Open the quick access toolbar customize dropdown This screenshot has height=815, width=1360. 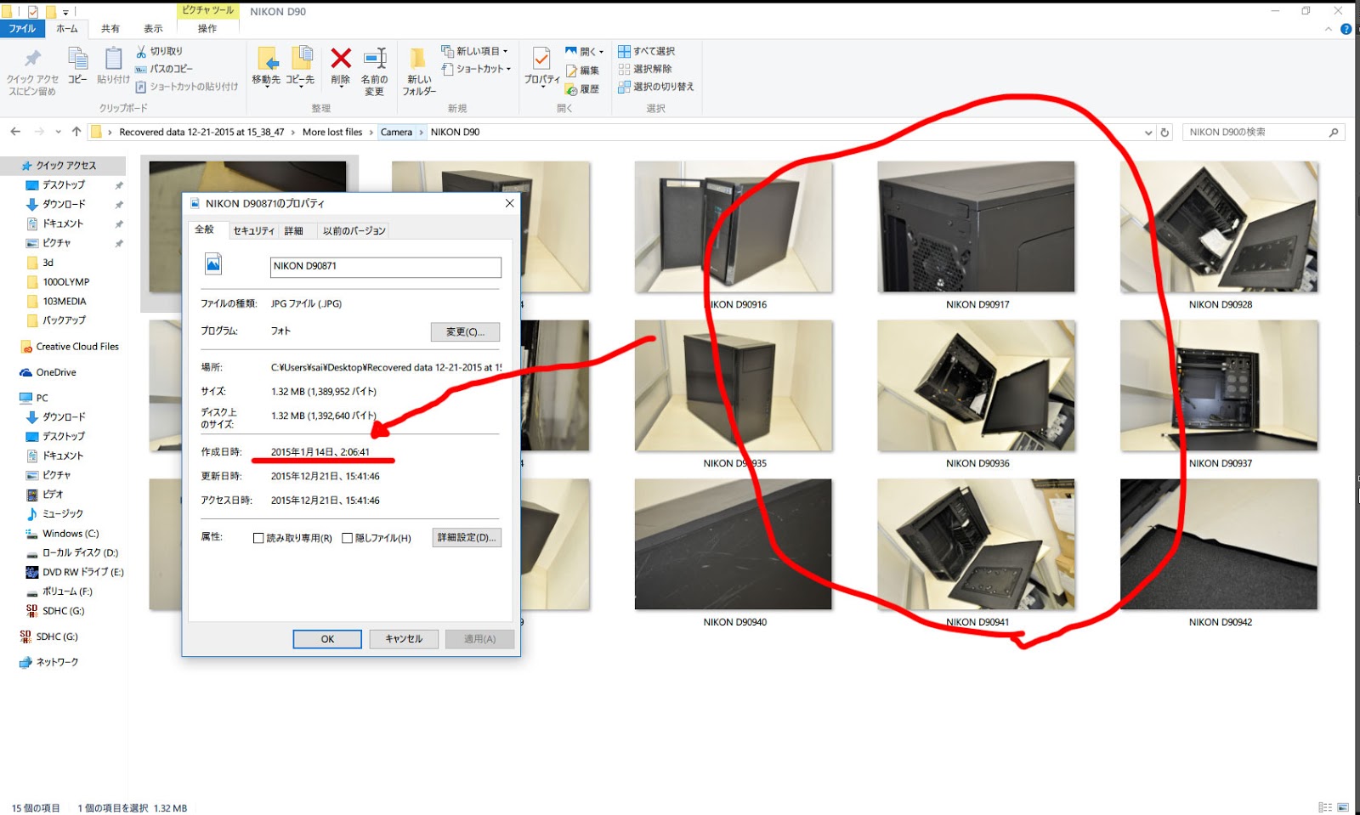tap(65, 12)
